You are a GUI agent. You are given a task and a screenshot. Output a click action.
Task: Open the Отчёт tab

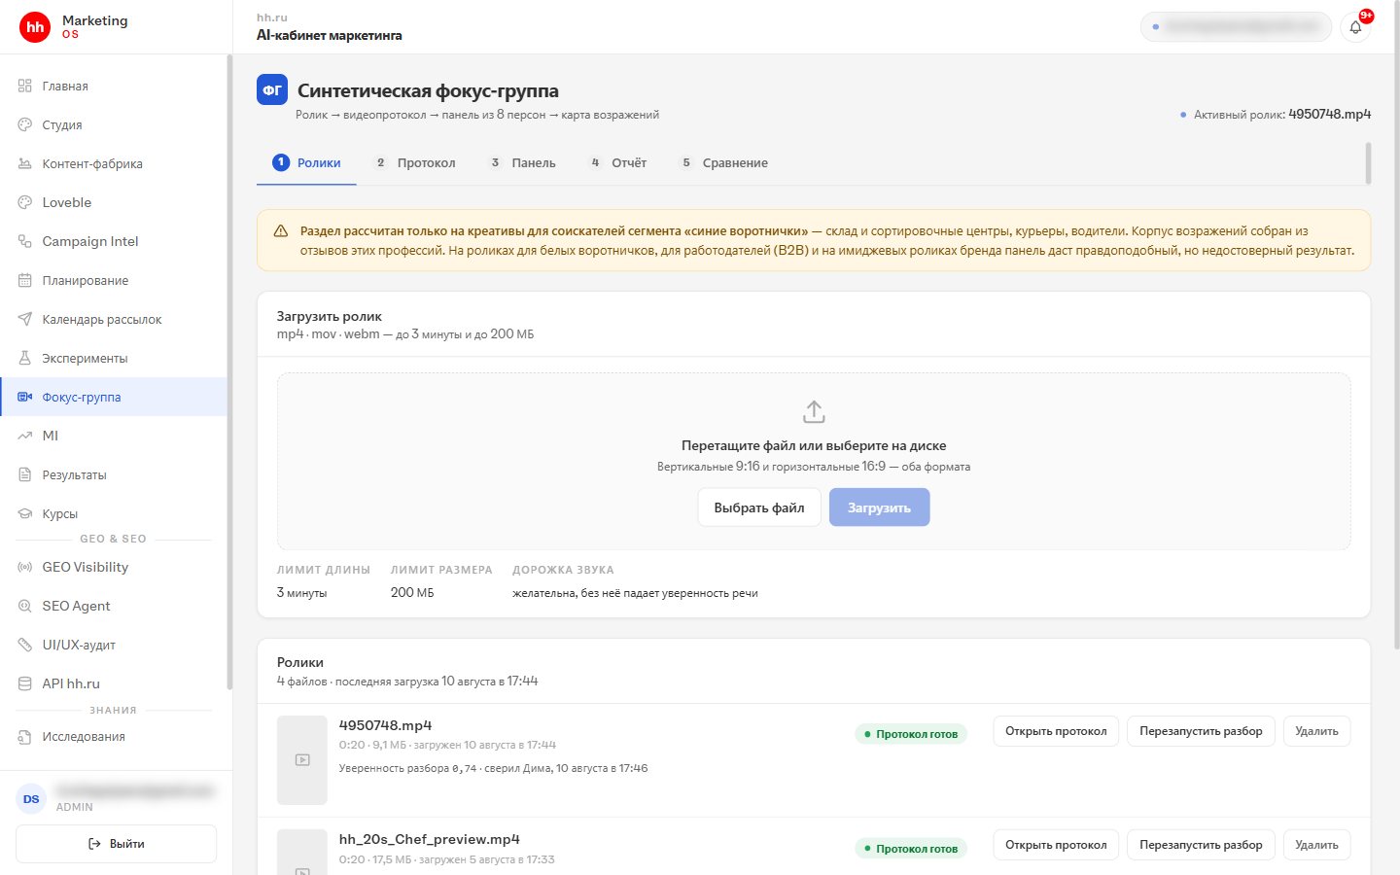618,162
